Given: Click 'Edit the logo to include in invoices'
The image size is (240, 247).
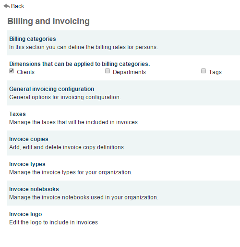Looking at the screenshot, I should click(x=53, y=222).
